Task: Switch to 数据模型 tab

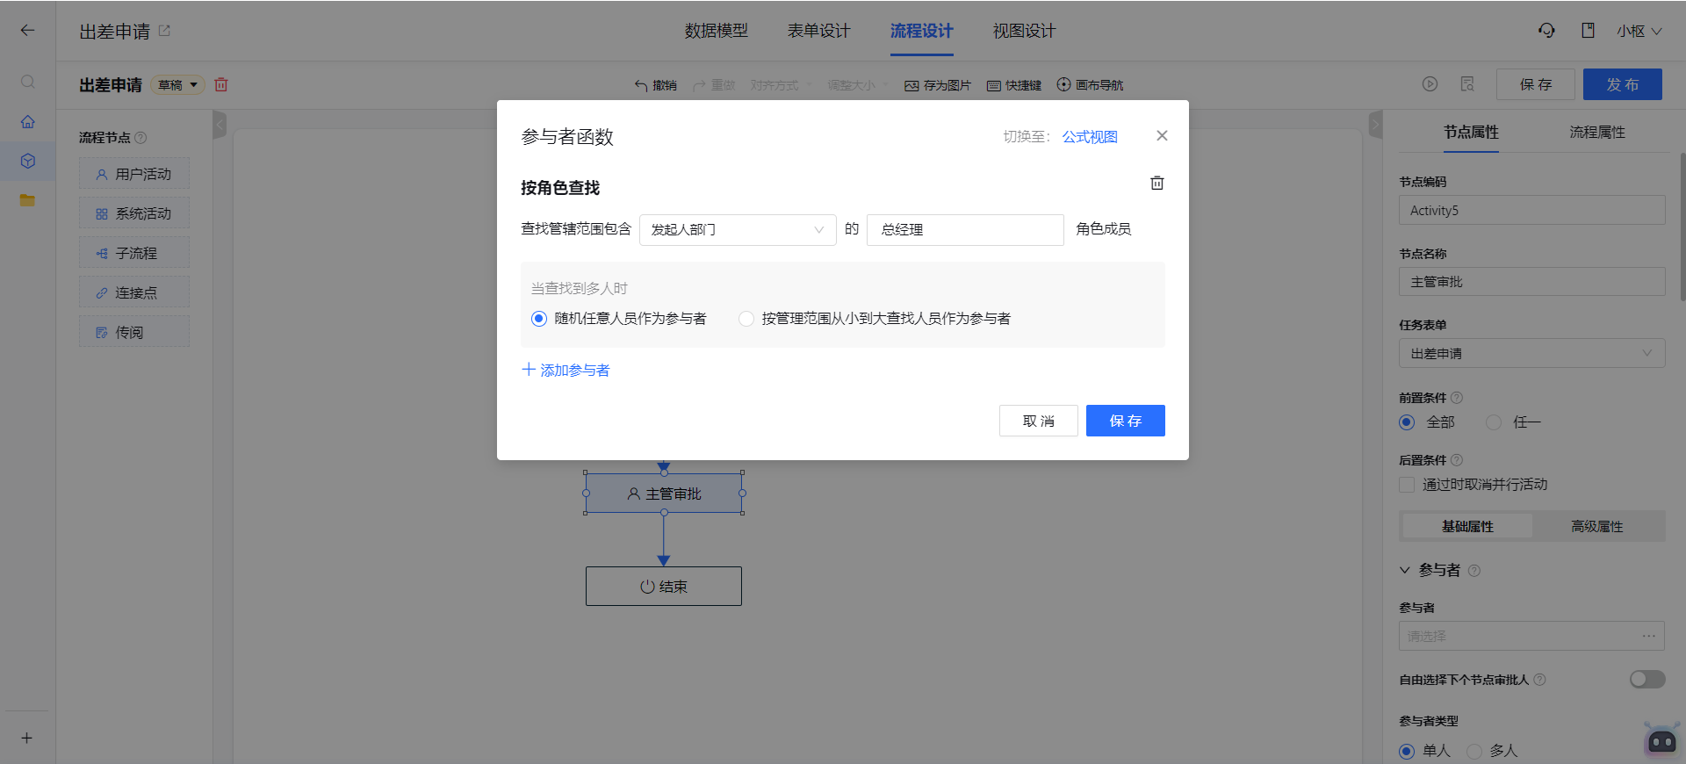Action: [717, 31]
